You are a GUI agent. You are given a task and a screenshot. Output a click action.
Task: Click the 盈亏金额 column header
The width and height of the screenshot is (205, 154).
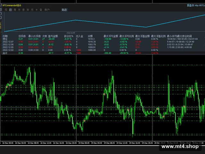[x=53, y=36]
